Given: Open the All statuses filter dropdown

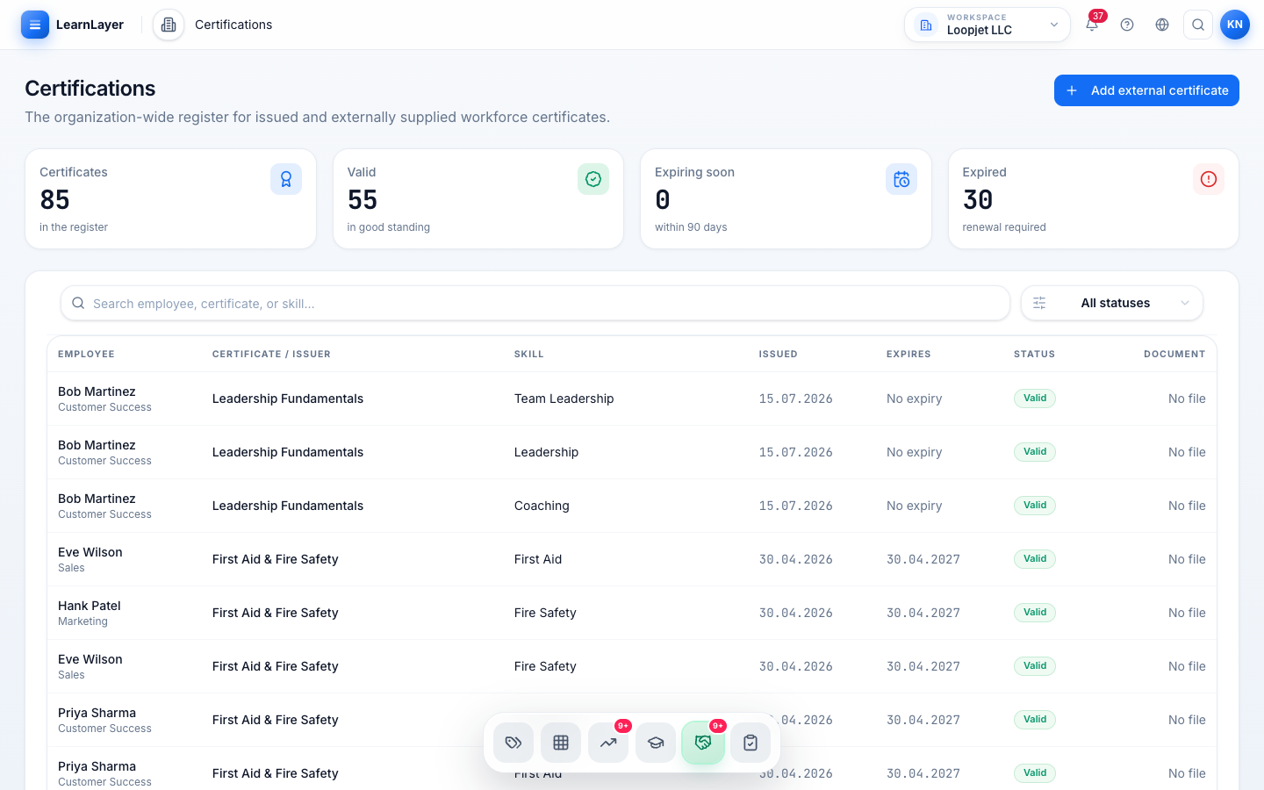Looking at the screenshot, I should coord(1112,303).
